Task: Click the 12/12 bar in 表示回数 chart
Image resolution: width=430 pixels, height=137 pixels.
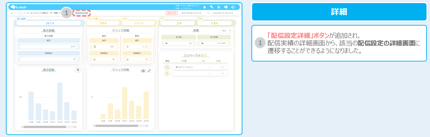Action: click(x=60, y=101)
